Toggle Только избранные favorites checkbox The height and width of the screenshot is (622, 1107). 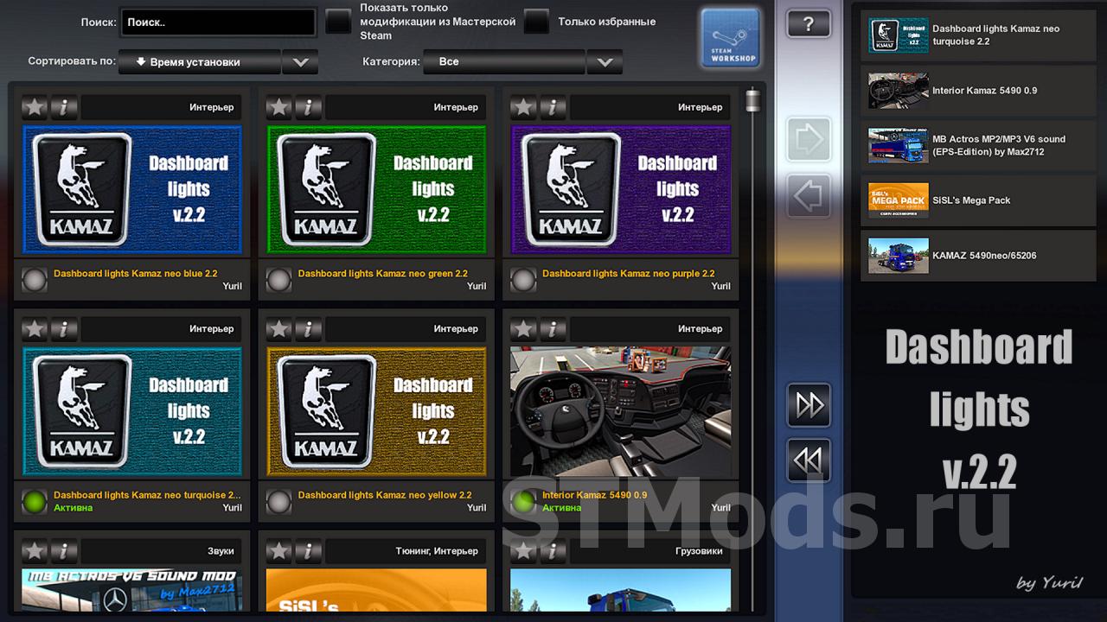click(536, 22)
